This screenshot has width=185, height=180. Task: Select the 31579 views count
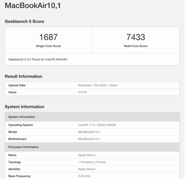pyautogui.click(x=82, y=92)
